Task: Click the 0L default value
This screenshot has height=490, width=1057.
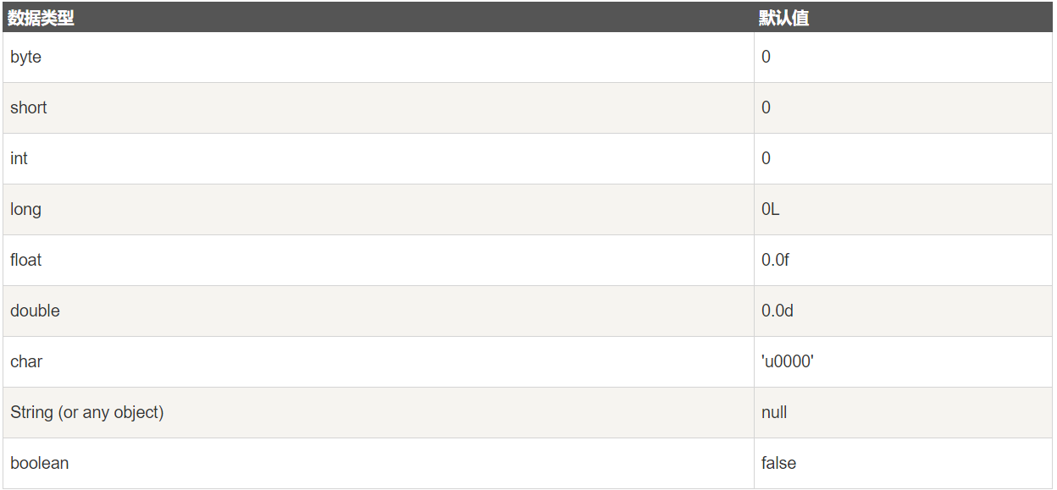Action: tap(770, 210)
